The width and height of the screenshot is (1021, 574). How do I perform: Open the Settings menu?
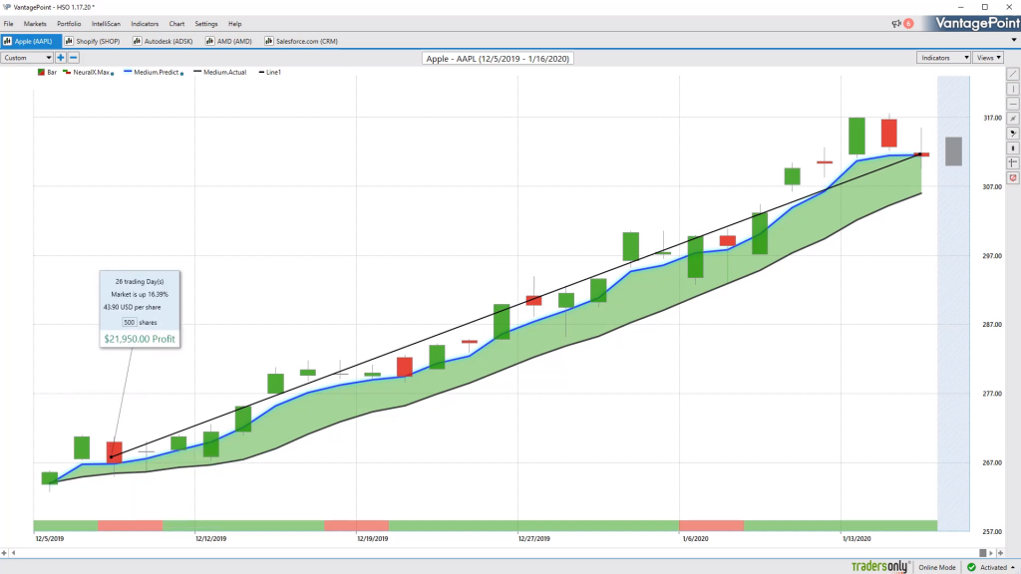pos(205,24)
